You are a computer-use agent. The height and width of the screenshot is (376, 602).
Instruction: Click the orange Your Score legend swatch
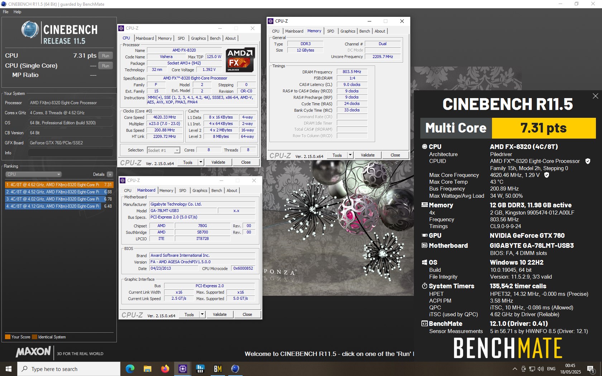tap(8, 337)
